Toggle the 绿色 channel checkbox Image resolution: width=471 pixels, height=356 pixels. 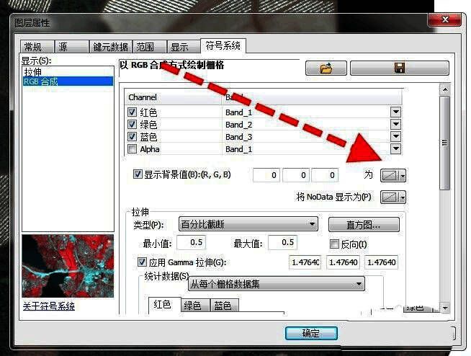pyautogui.click(x=132, y=125)
